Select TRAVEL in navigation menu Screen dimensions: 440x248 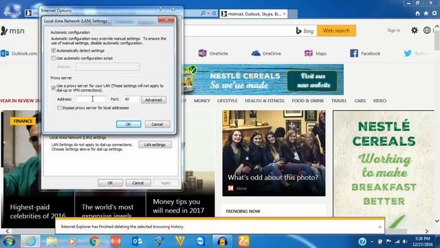(x=339, y=101)
